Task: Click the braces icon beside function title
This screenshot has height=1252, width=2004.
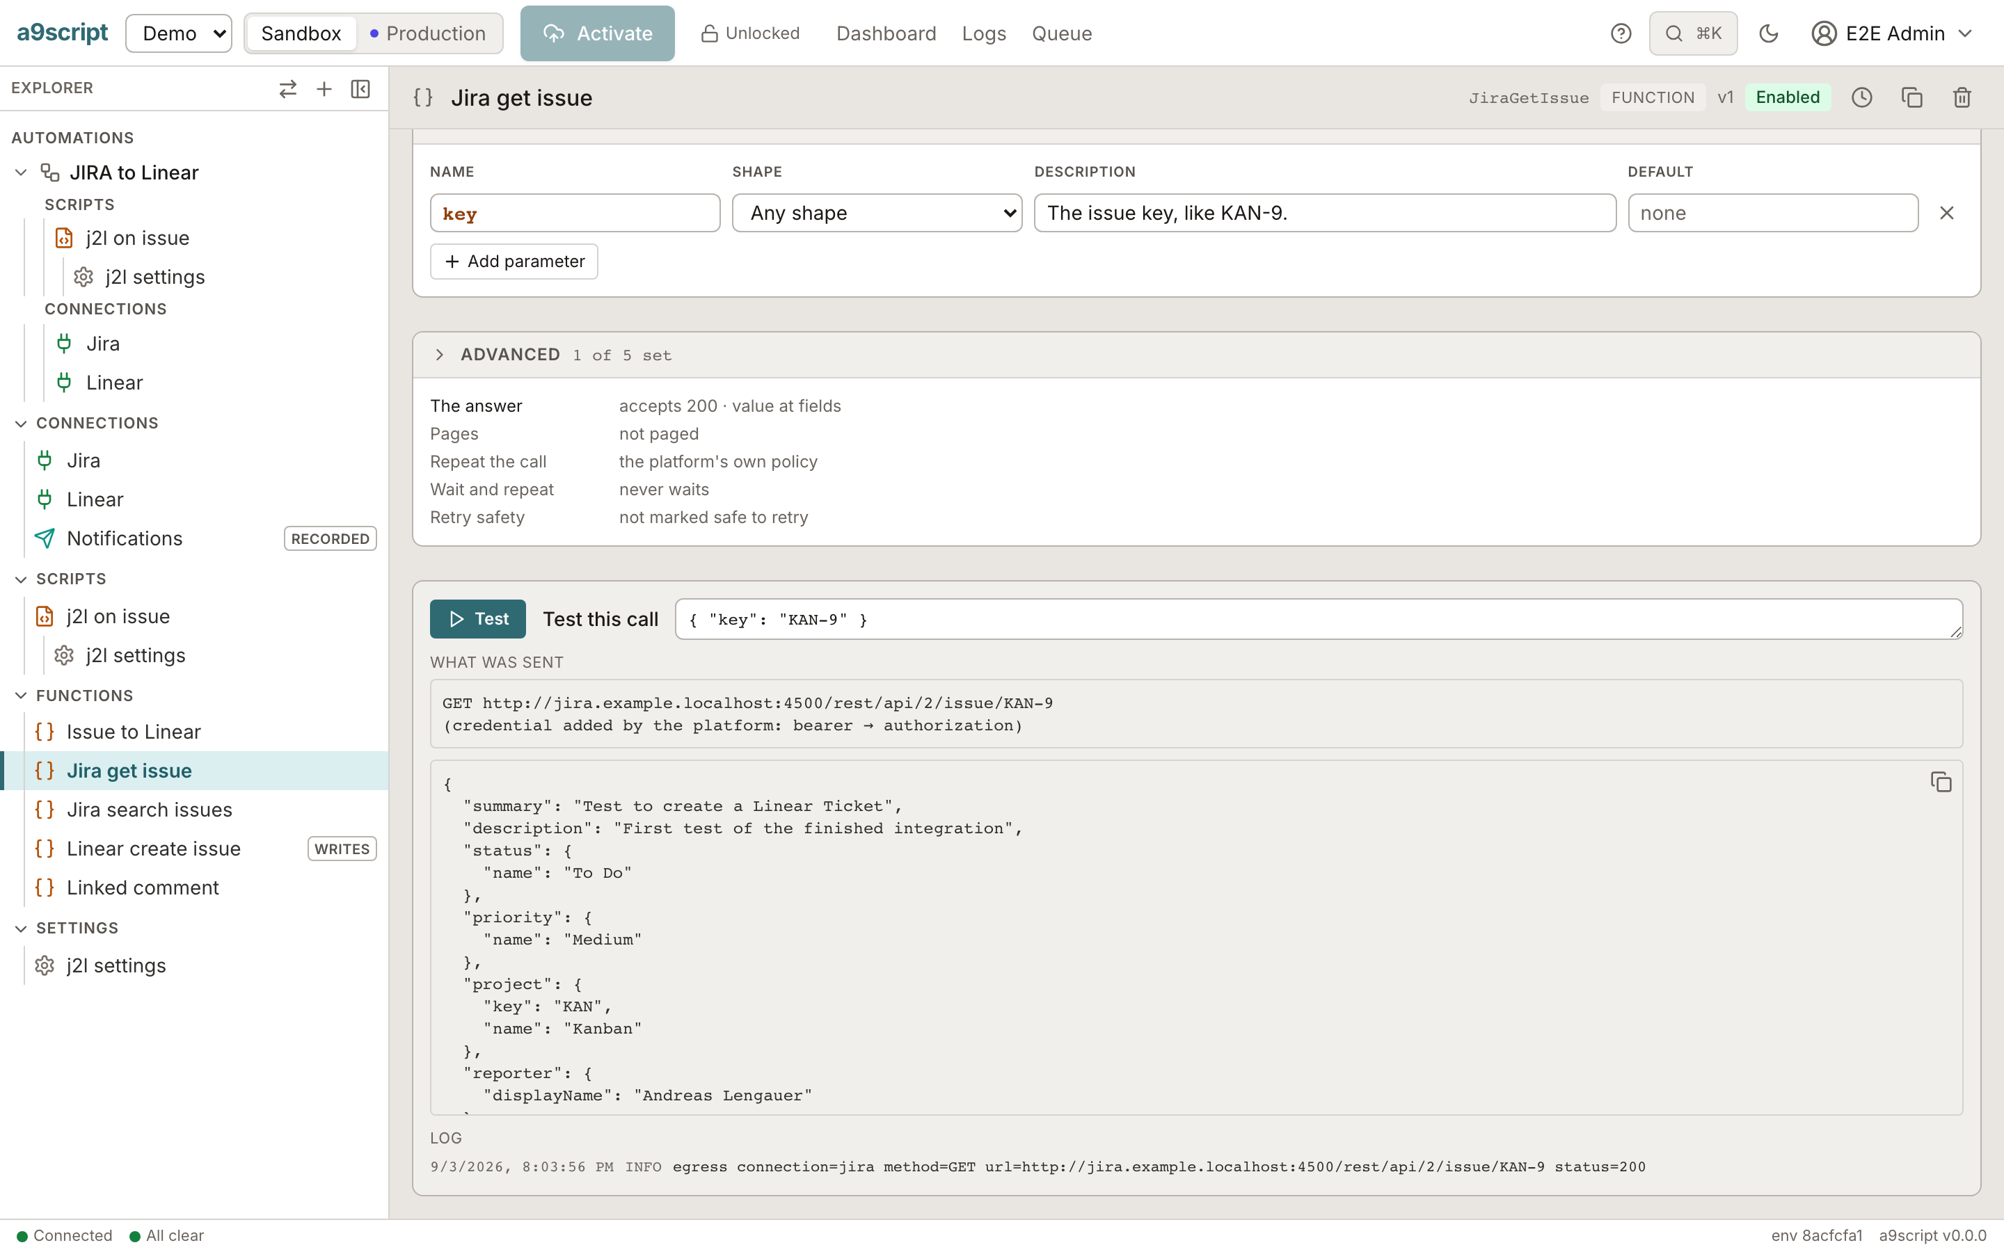Action: point(423,97)
